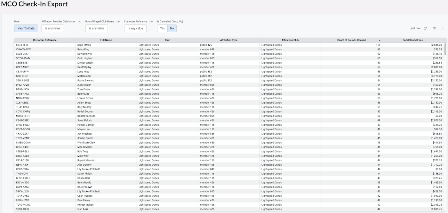Open Round Played Club Name value field
The height and width of the screenshot is (213, 448).
(x=97, y=28)
